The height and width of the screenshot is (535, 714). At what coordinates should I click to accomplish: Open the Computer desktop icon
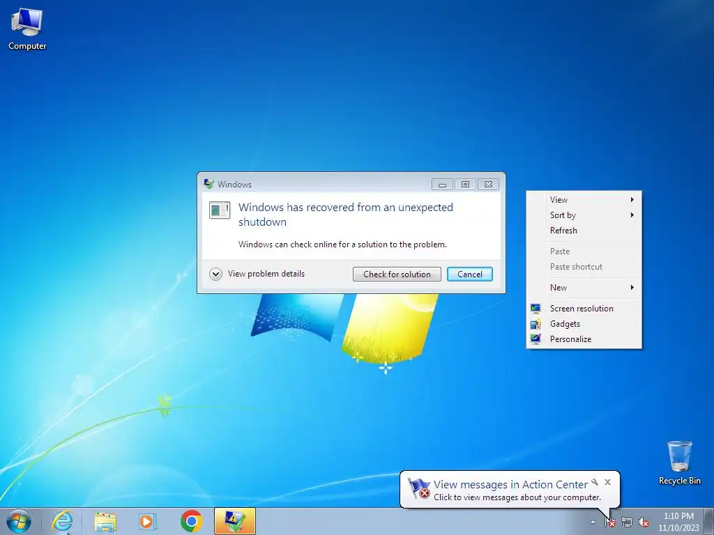pos(27,29)
